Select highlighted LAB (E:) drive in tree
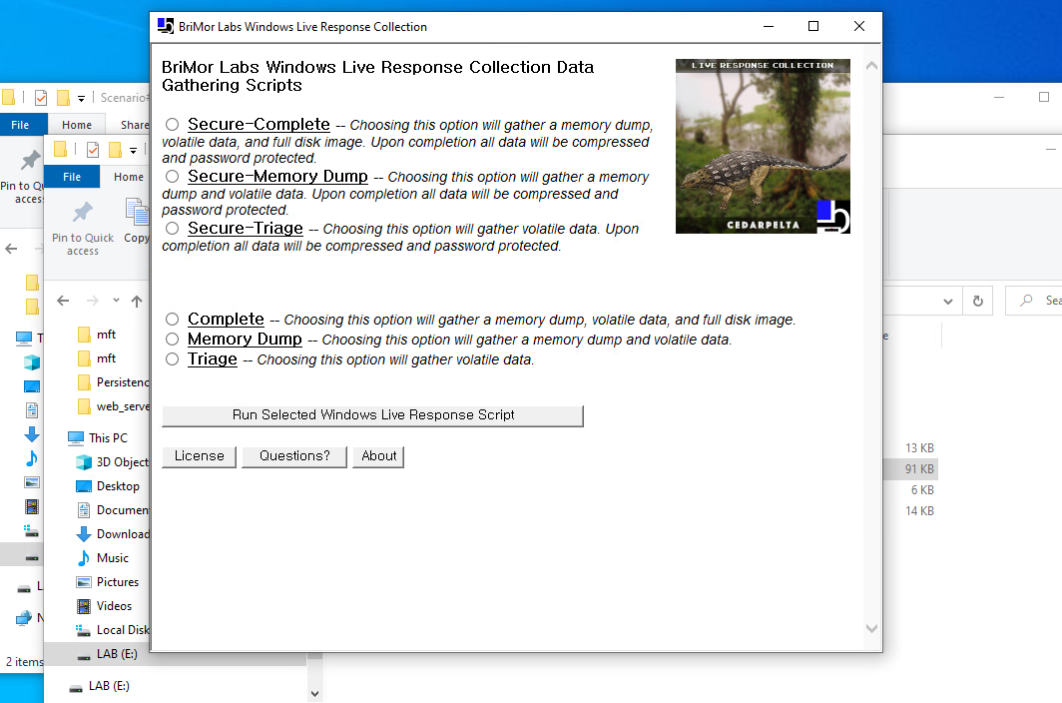This screenshot has width=1062, height=703. (x=117, y=654)
